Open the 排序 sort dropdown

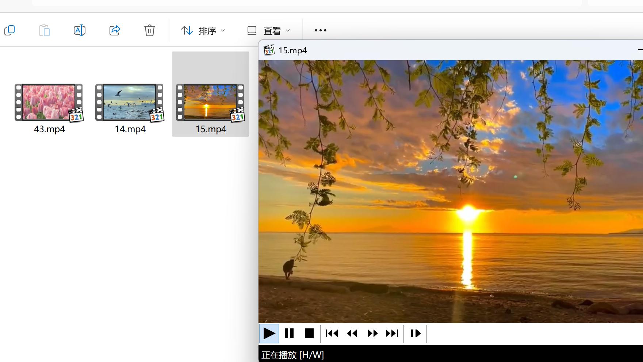(x=203, y=31)
